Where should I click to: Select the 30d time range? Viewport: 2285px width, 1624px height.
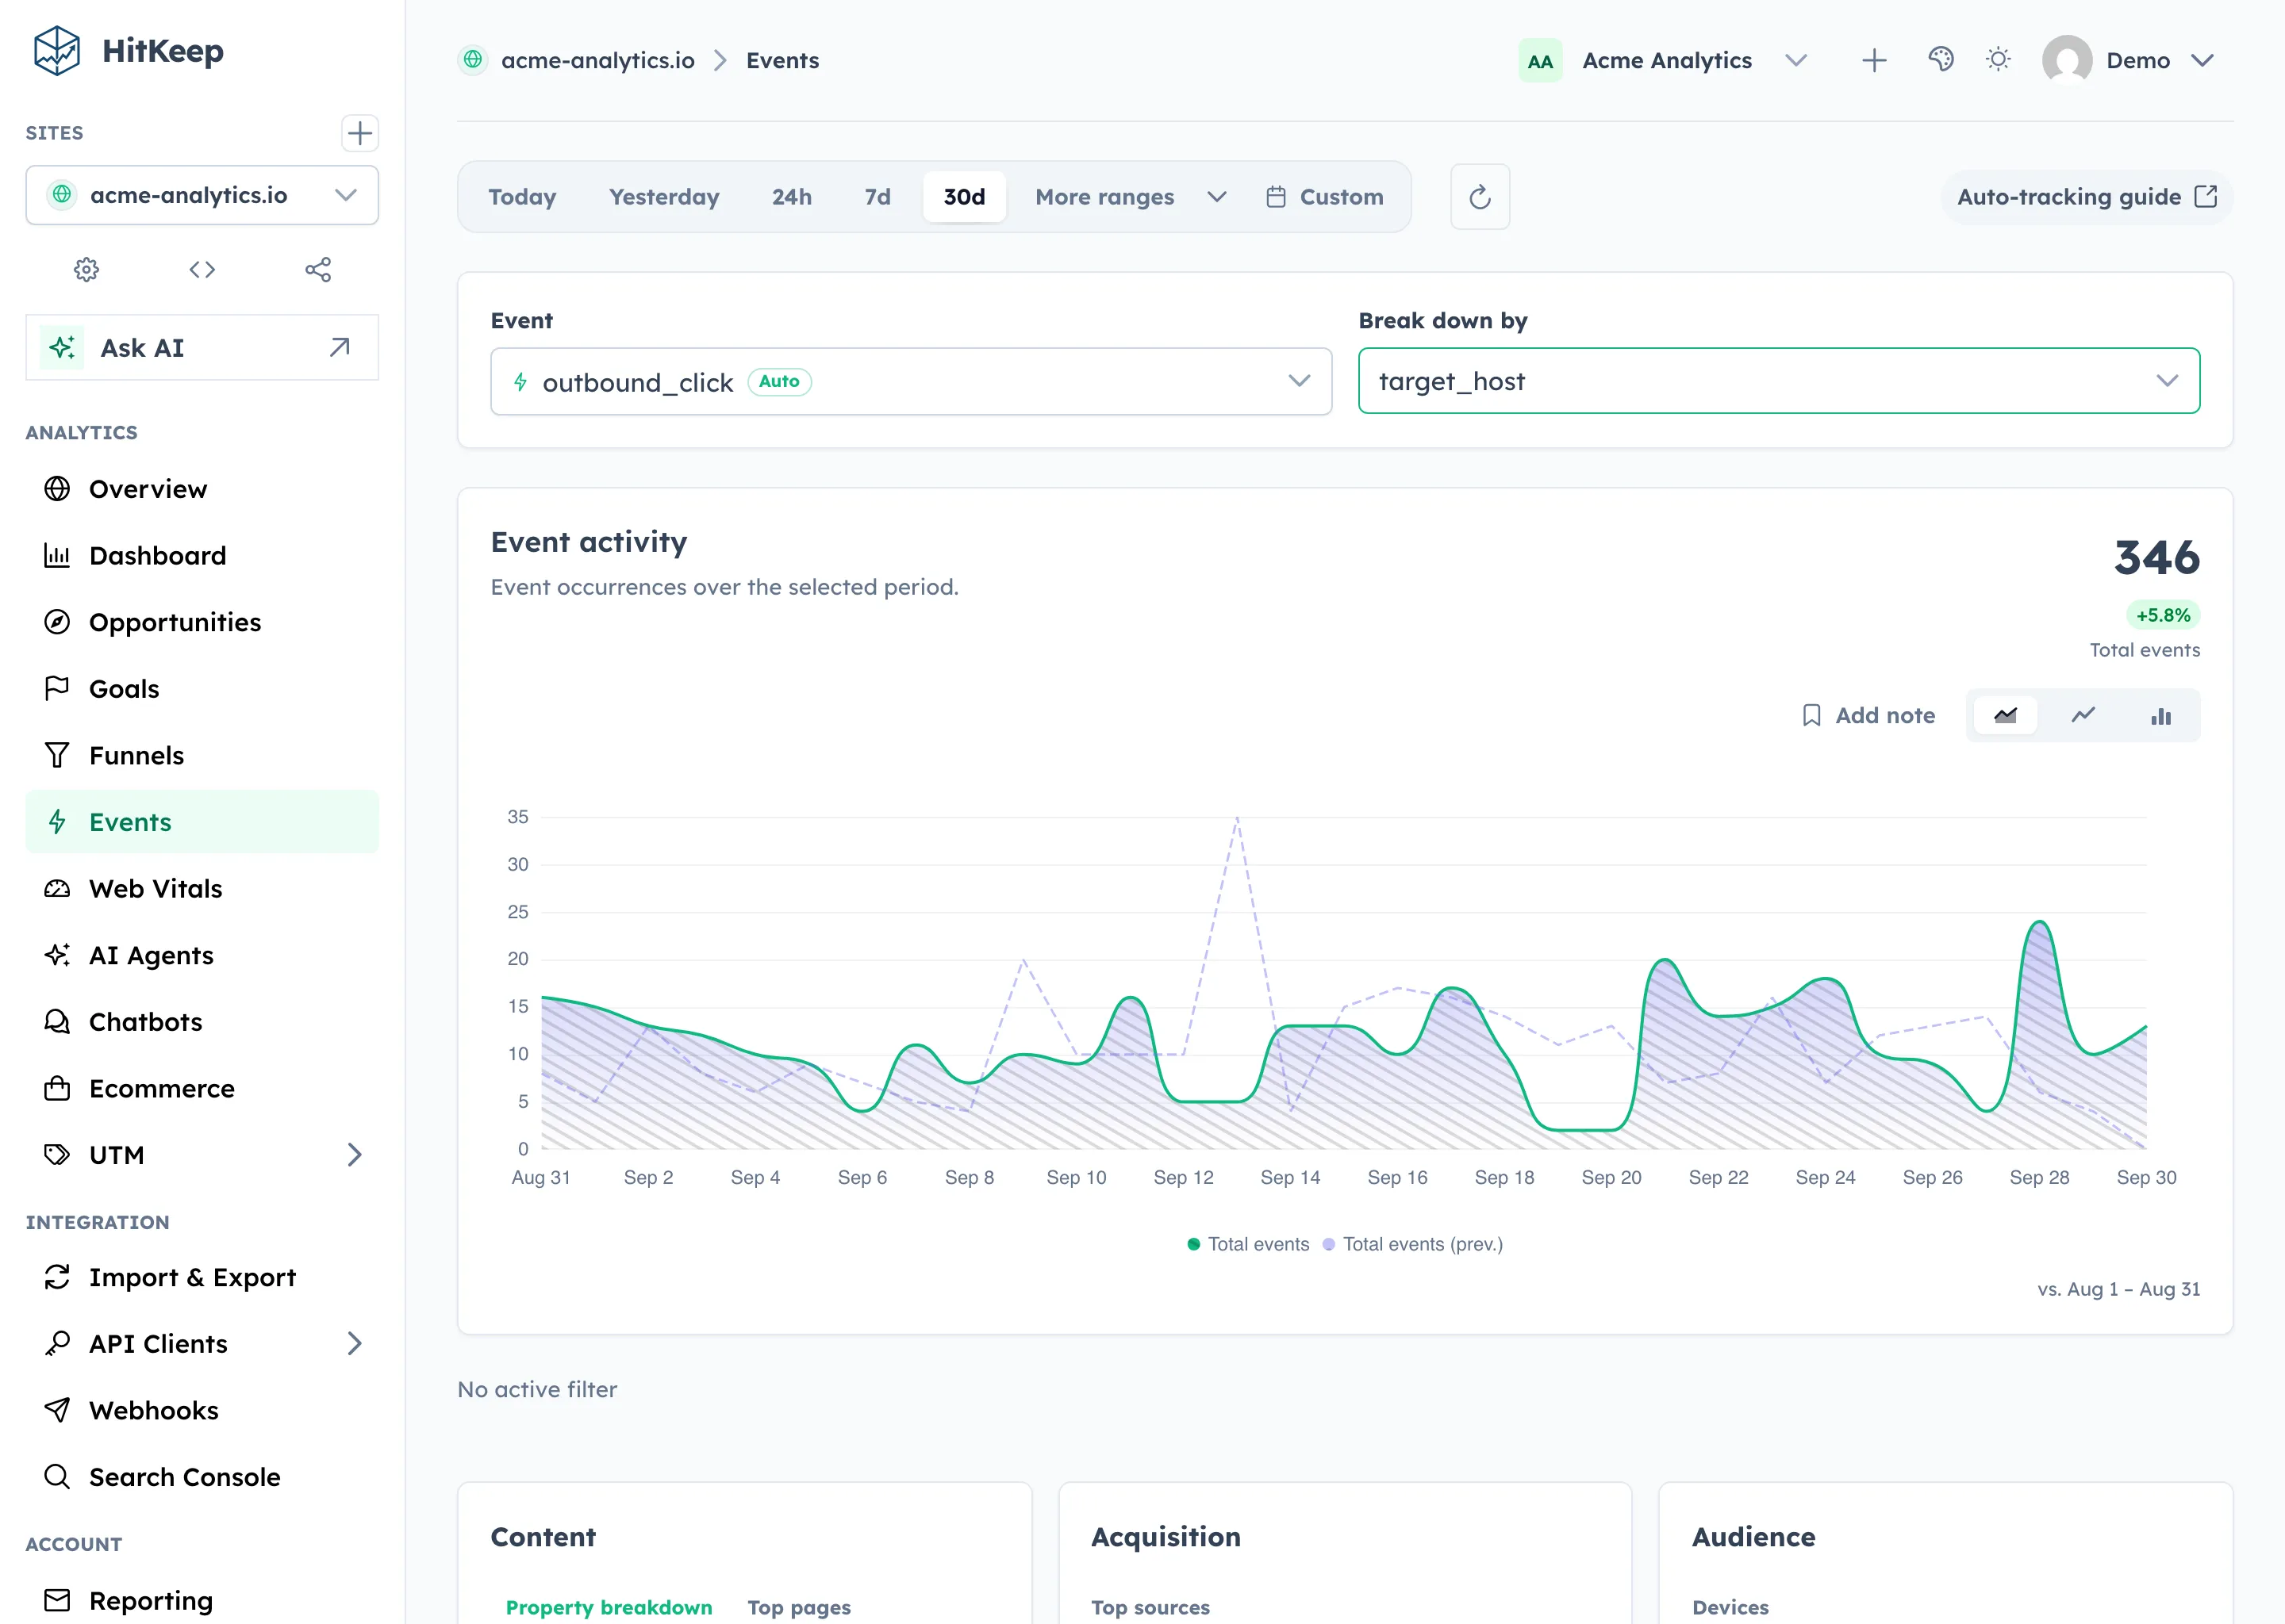tap(965, 197)
